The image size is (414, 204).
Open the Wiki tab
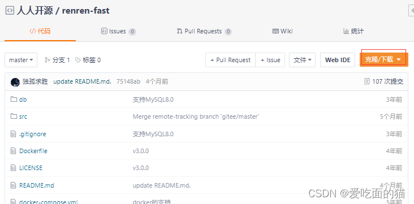pos(283,32)
